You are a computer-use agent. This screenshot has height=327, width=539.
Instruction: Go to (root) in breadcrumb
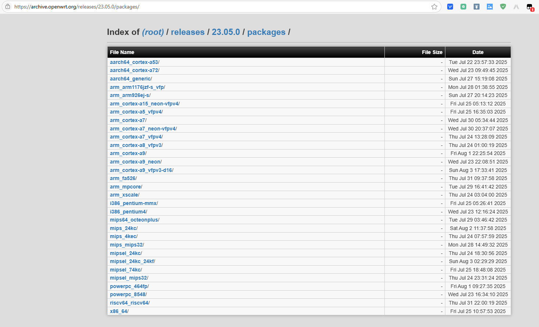click(153, 32)
